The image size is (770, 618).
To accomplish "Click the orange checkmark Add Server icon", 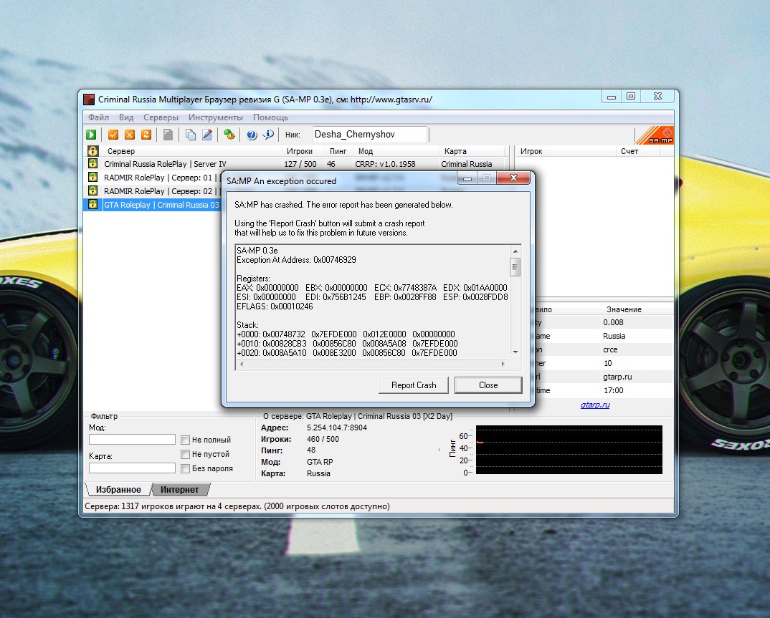I will (113, 135).
